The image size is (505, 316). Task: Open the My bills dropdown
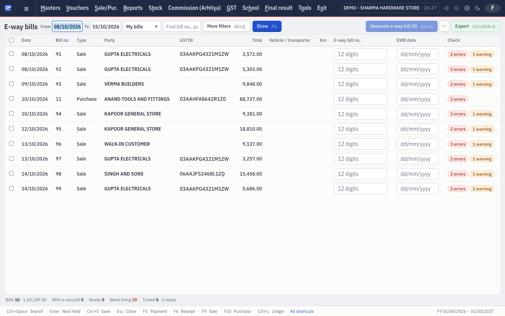point(142,27)
